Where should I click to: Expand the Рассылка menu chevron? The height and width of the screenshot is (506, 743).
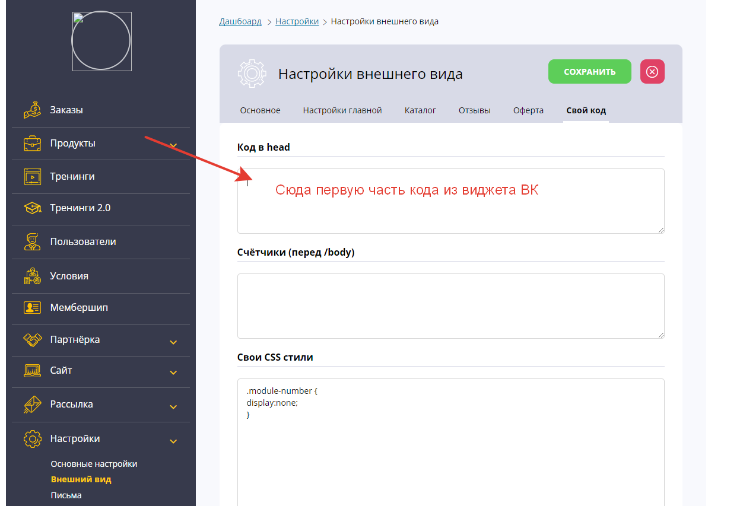pos(173,407)
